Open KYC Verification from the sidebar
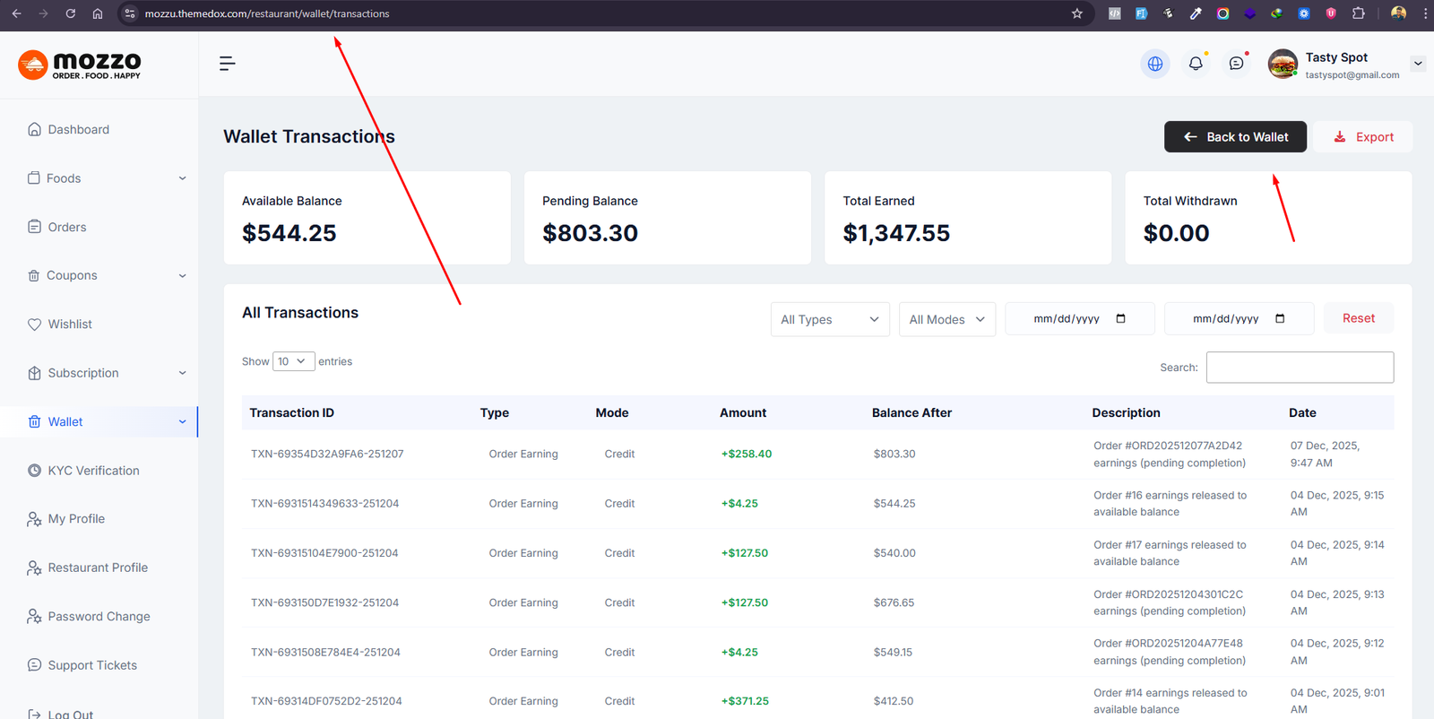Viewport: 1434px width, 719px height. [x=93, y=471]
